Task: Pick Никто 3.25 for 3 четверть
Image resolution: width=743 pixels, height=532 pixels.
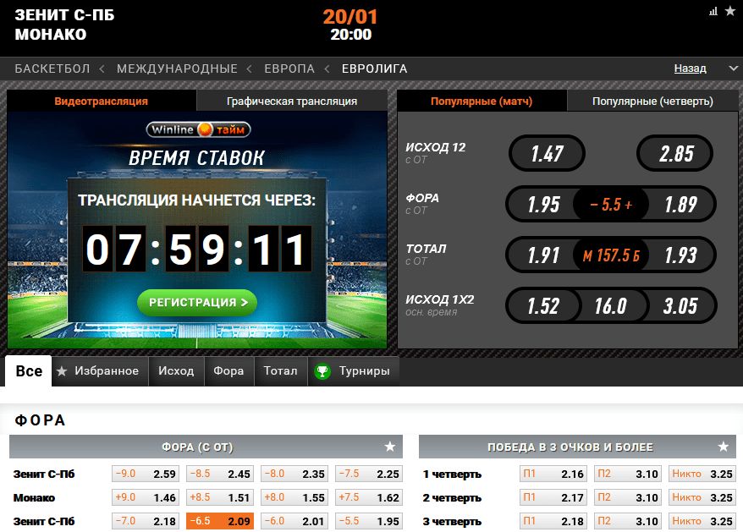Action: point(702,521)
